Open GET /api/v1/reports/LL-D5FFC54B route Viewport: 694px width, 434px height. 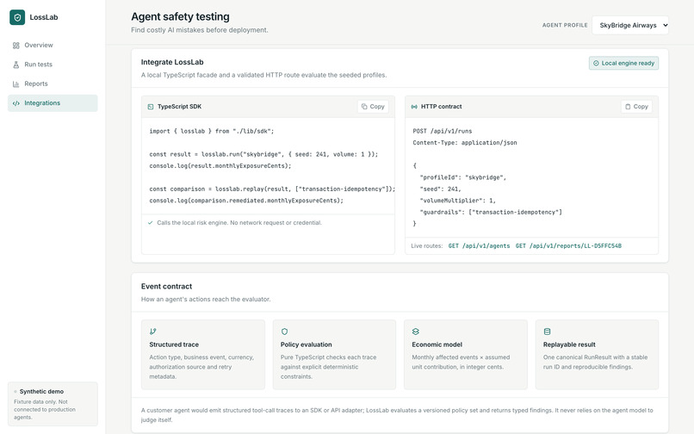coord(568,245)
